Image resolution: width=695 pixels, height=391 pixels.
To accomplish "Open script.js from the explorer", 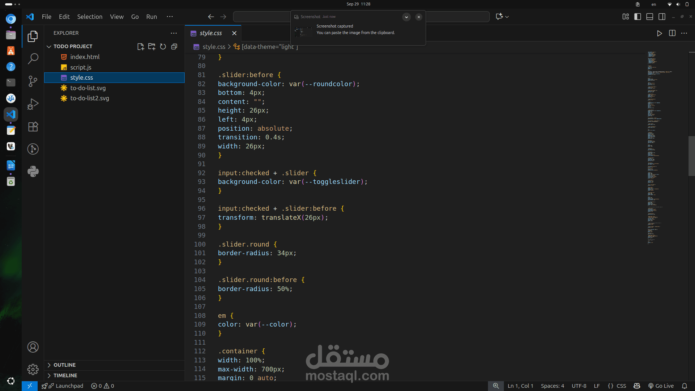I will point(81,67).
